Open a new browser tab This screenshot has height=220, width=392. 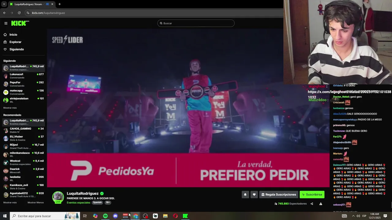pyautogui.click(x=59, y=4)
